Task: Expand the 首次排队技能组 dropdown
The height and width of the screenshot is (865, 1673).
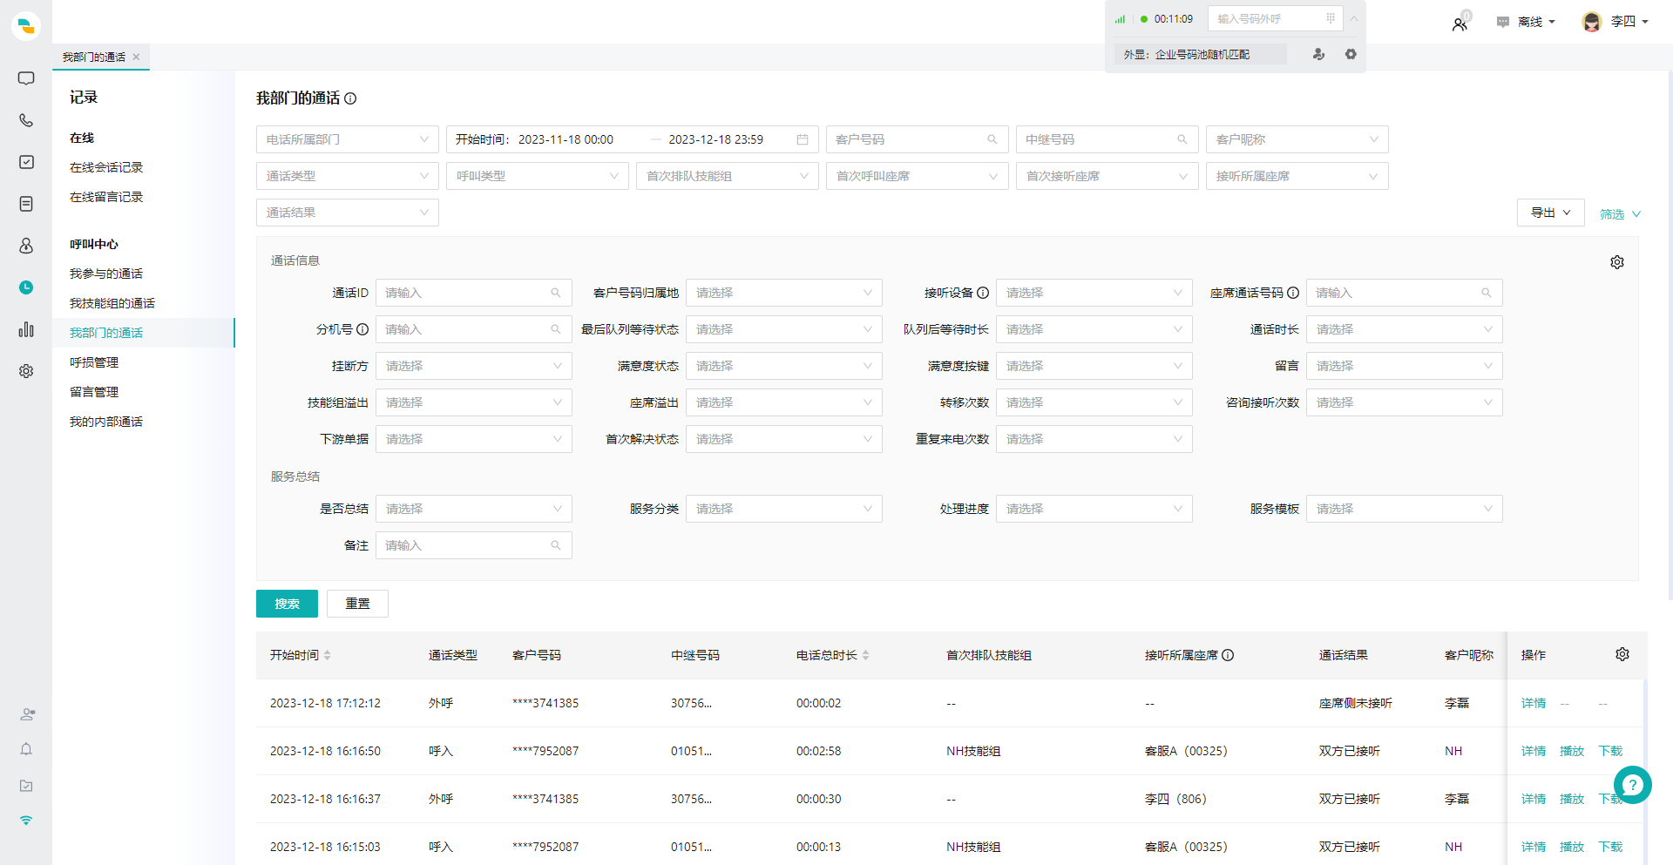Action: pos(728,176)
